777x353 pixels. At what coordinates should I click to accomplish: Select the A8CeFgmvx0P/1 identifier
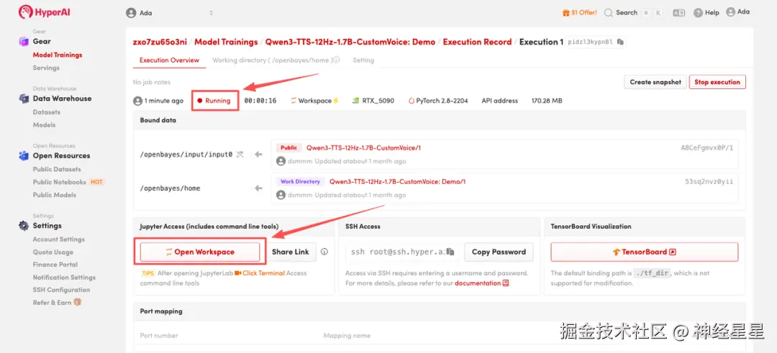pyautogui.click(x=707, y=147)
